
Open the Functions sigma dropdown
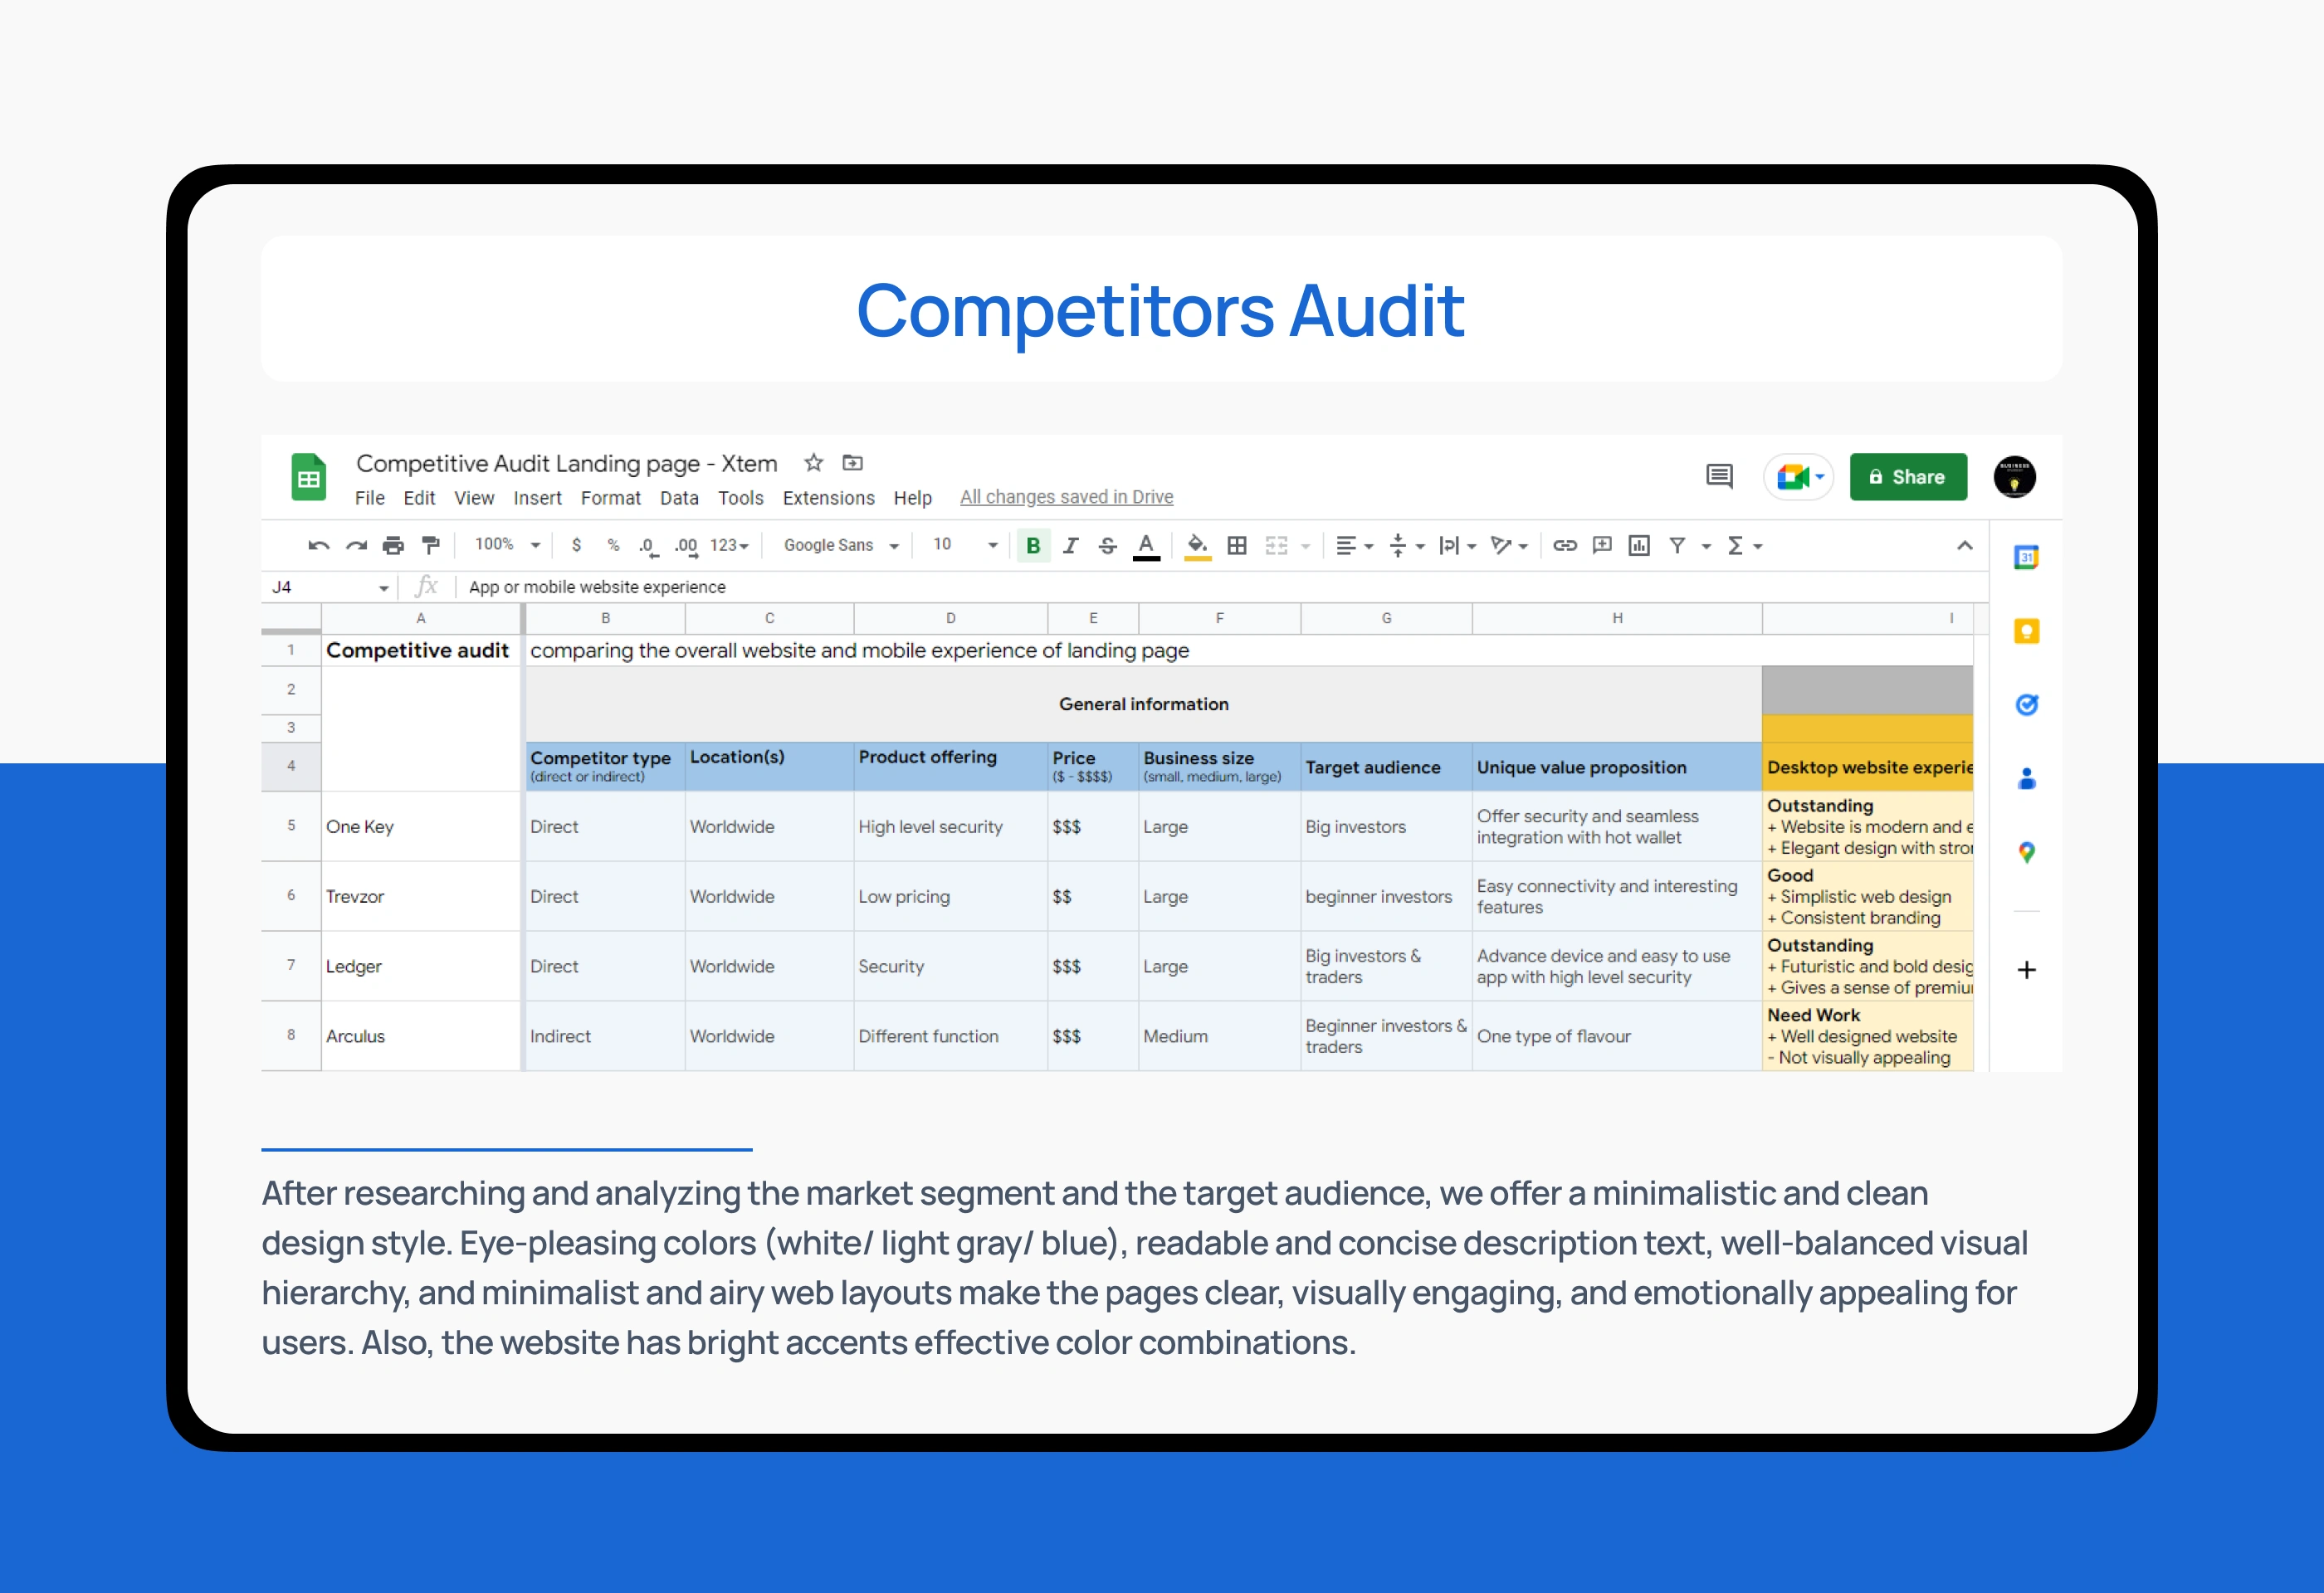coord(1745,546)
